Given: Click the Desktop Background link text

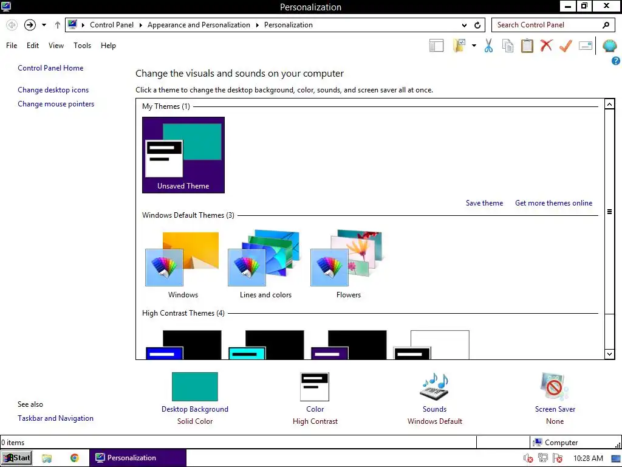Looking at the screenshot, I should coord(195,409).
